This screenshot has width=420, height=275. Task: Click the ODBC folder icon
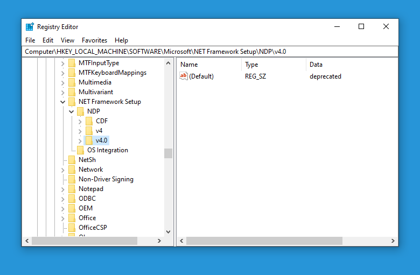coord(72,199)
